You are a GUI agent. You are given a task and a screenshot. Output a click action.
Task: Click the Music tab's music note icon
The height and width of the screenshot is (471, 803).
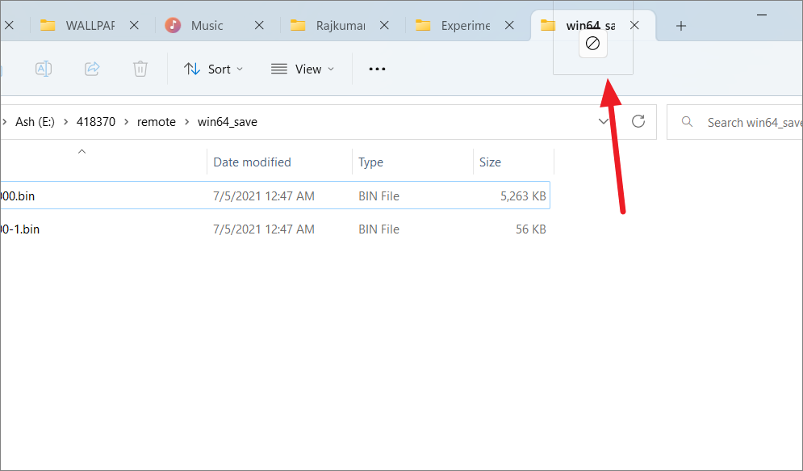coord(173,25)
